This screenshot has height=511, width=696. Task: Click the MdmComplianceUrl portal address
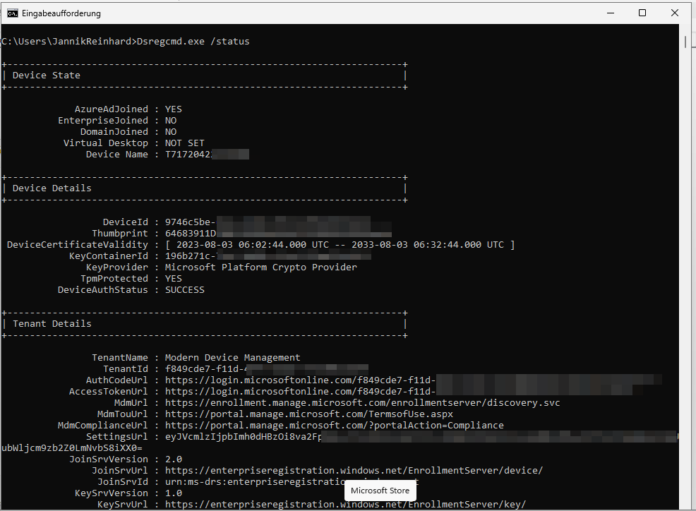(x=334, y=426)
